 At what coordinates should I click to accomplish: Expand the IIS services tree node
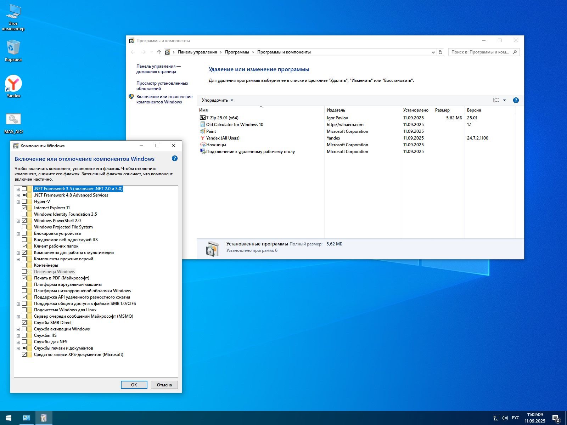(18, 336)
